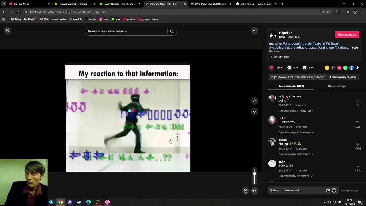Go back in browser history
This screenshot has width=366, height=206.
[x=4, y=12]
